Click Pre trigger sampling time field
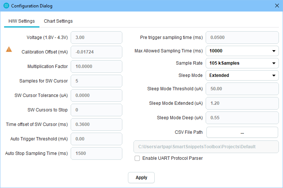The width and height of the screenshot is (283, 188). [x=242, y=38]
